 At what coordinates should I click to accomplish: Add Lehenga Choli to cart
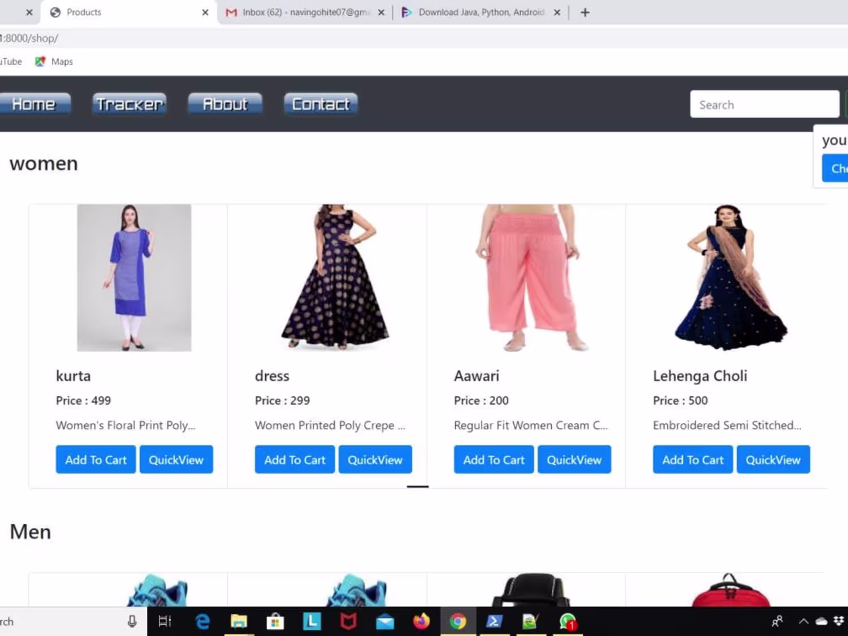[x=693, y=460]
